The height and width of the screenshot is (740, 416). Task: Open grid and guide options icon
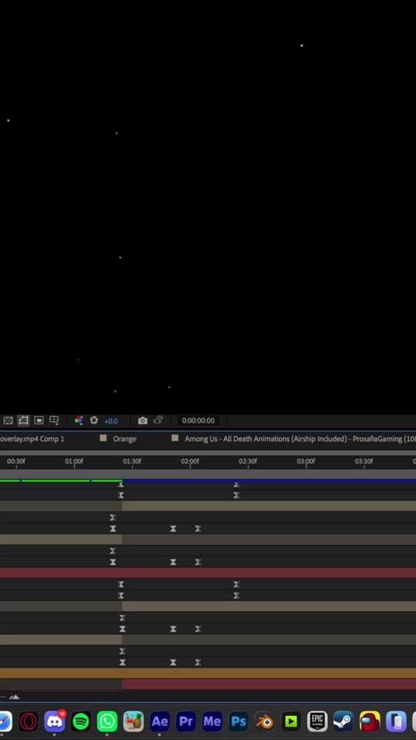coord(54,420)
